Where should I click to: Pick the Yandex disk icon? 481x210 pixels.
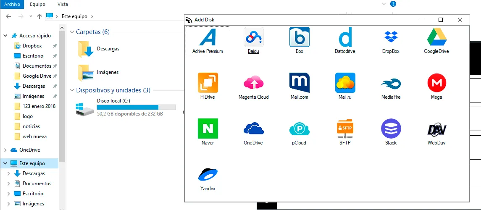pyautogui.click(x=208, y=178)
